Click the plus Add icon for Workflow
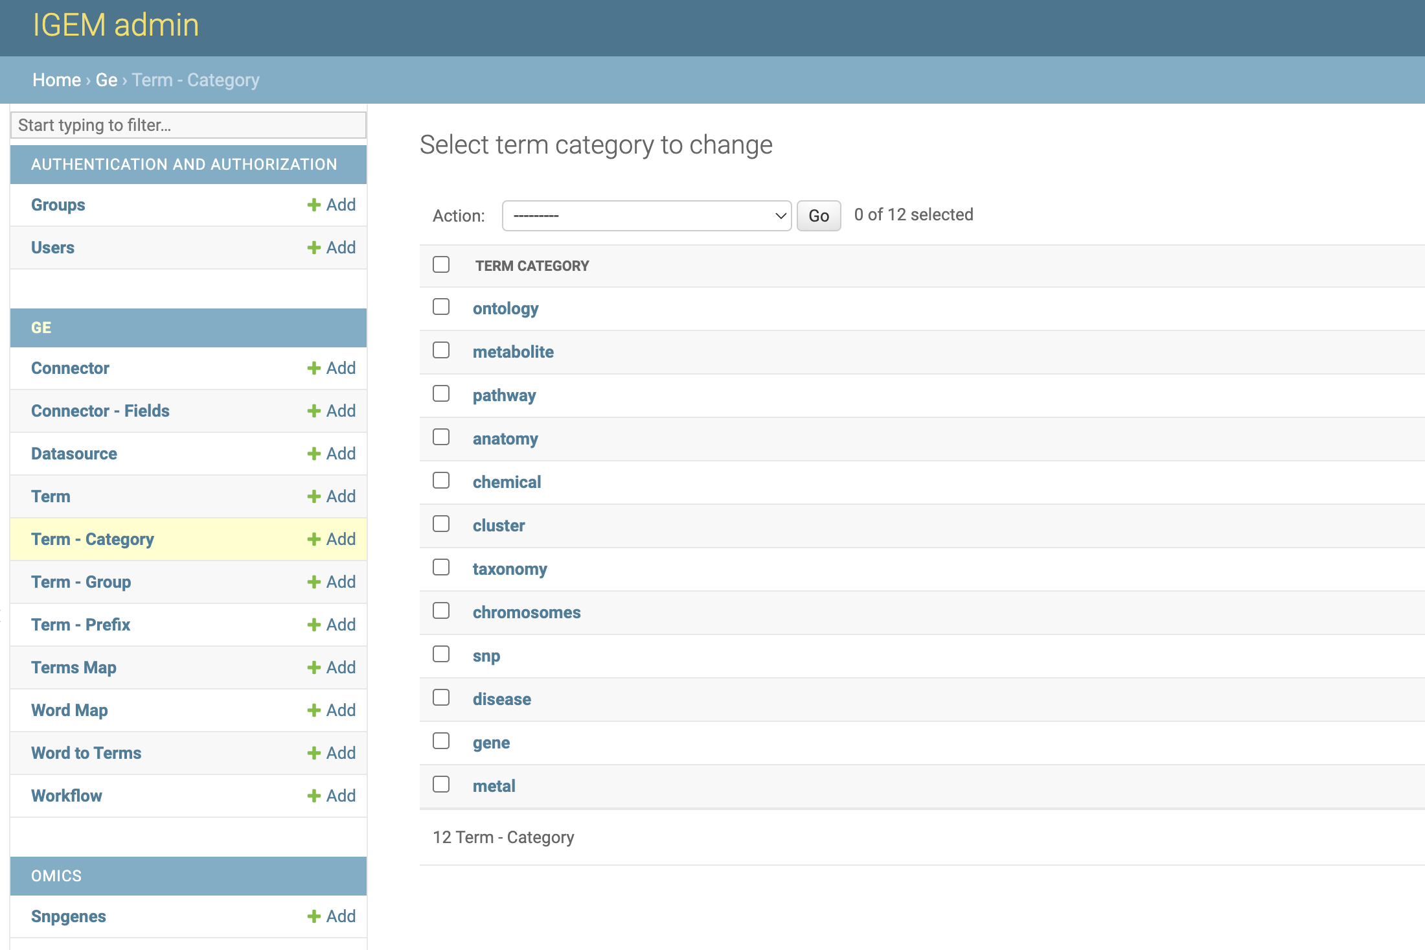The height and width of the screenshot is (950, 1425). tap(314, 796)
